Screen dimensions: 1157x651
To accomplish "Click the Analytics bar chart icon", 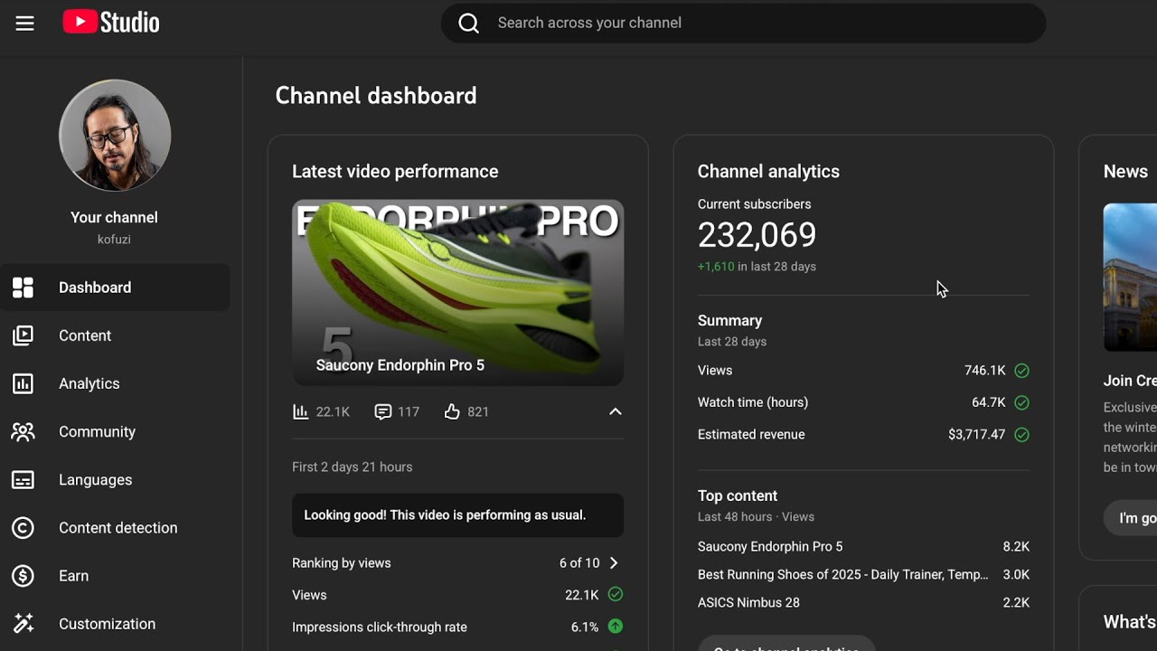I will pyautogui.click(x=24, y=383).
